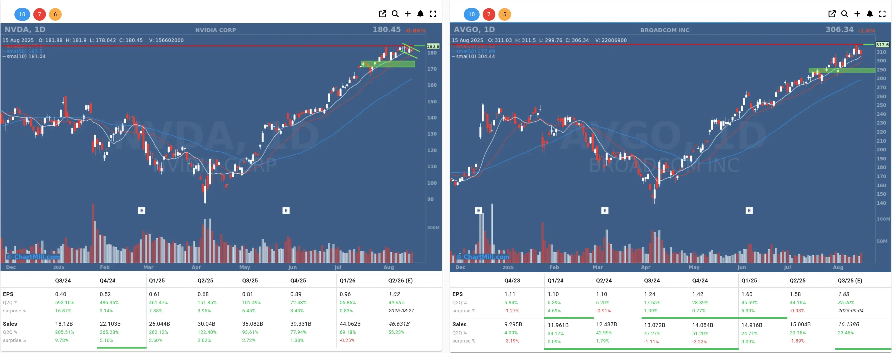Click NVDA red rating badge 7
Screen dimensions: 892x353
(40, 14)
